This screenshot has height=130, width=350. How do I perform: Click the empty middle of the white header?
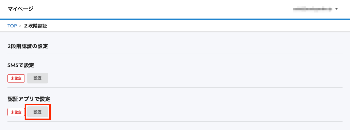(x=162, y=9)
